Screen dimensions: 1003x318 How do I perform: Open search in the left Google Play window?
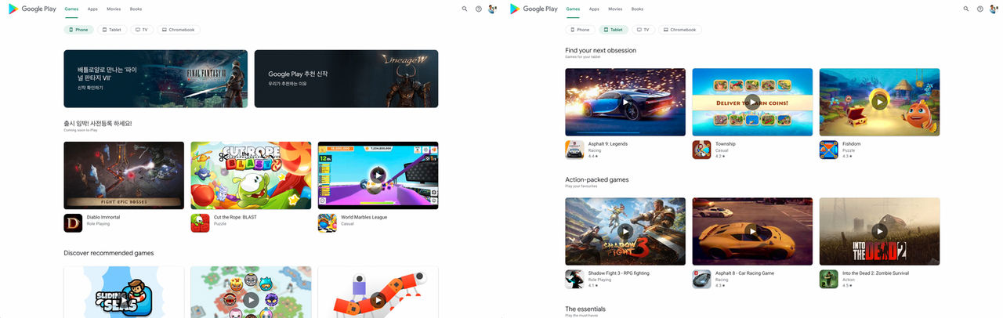point(465,9)
